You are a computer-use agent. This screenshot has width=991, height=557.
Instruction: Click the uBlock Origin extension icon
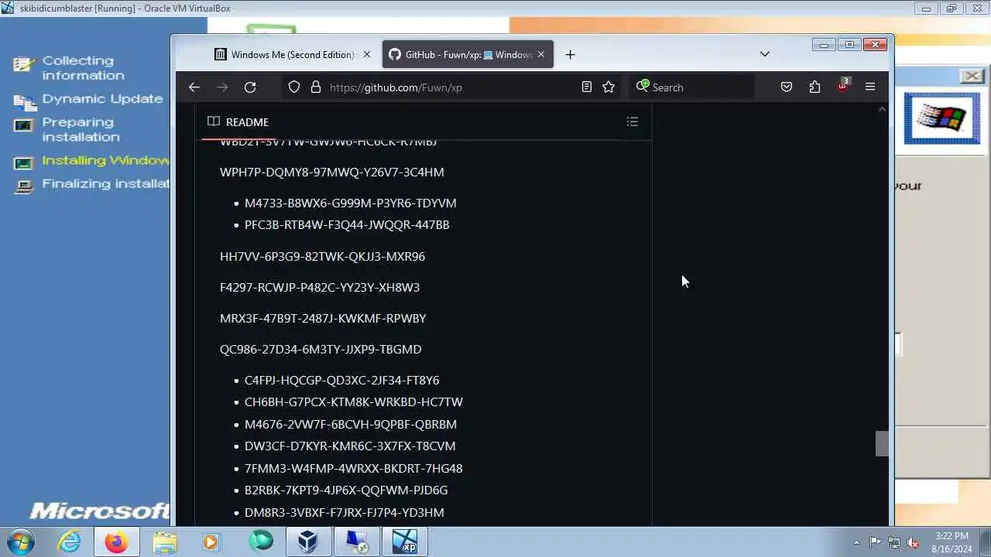pos(843,86)
